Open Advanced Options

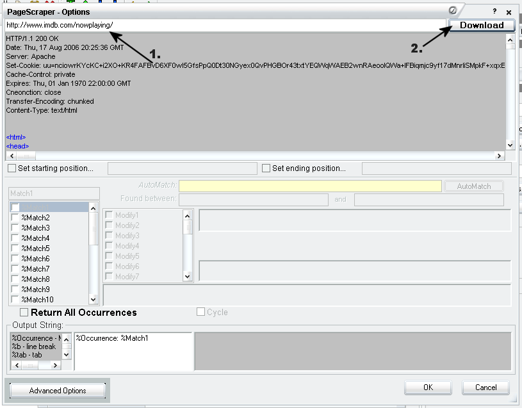tap(58, 390)
